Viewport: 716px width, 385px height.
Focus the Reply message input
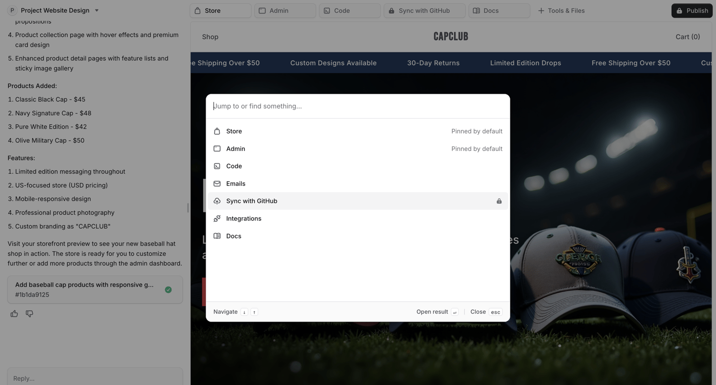[95, 377]
